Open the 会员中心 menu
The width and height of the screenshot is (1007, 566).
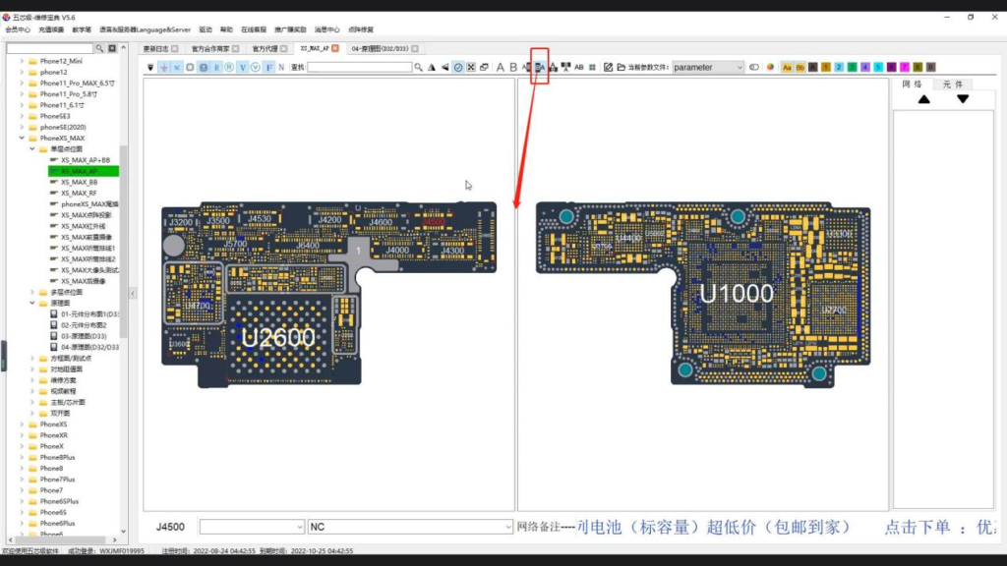coord(18,29)
